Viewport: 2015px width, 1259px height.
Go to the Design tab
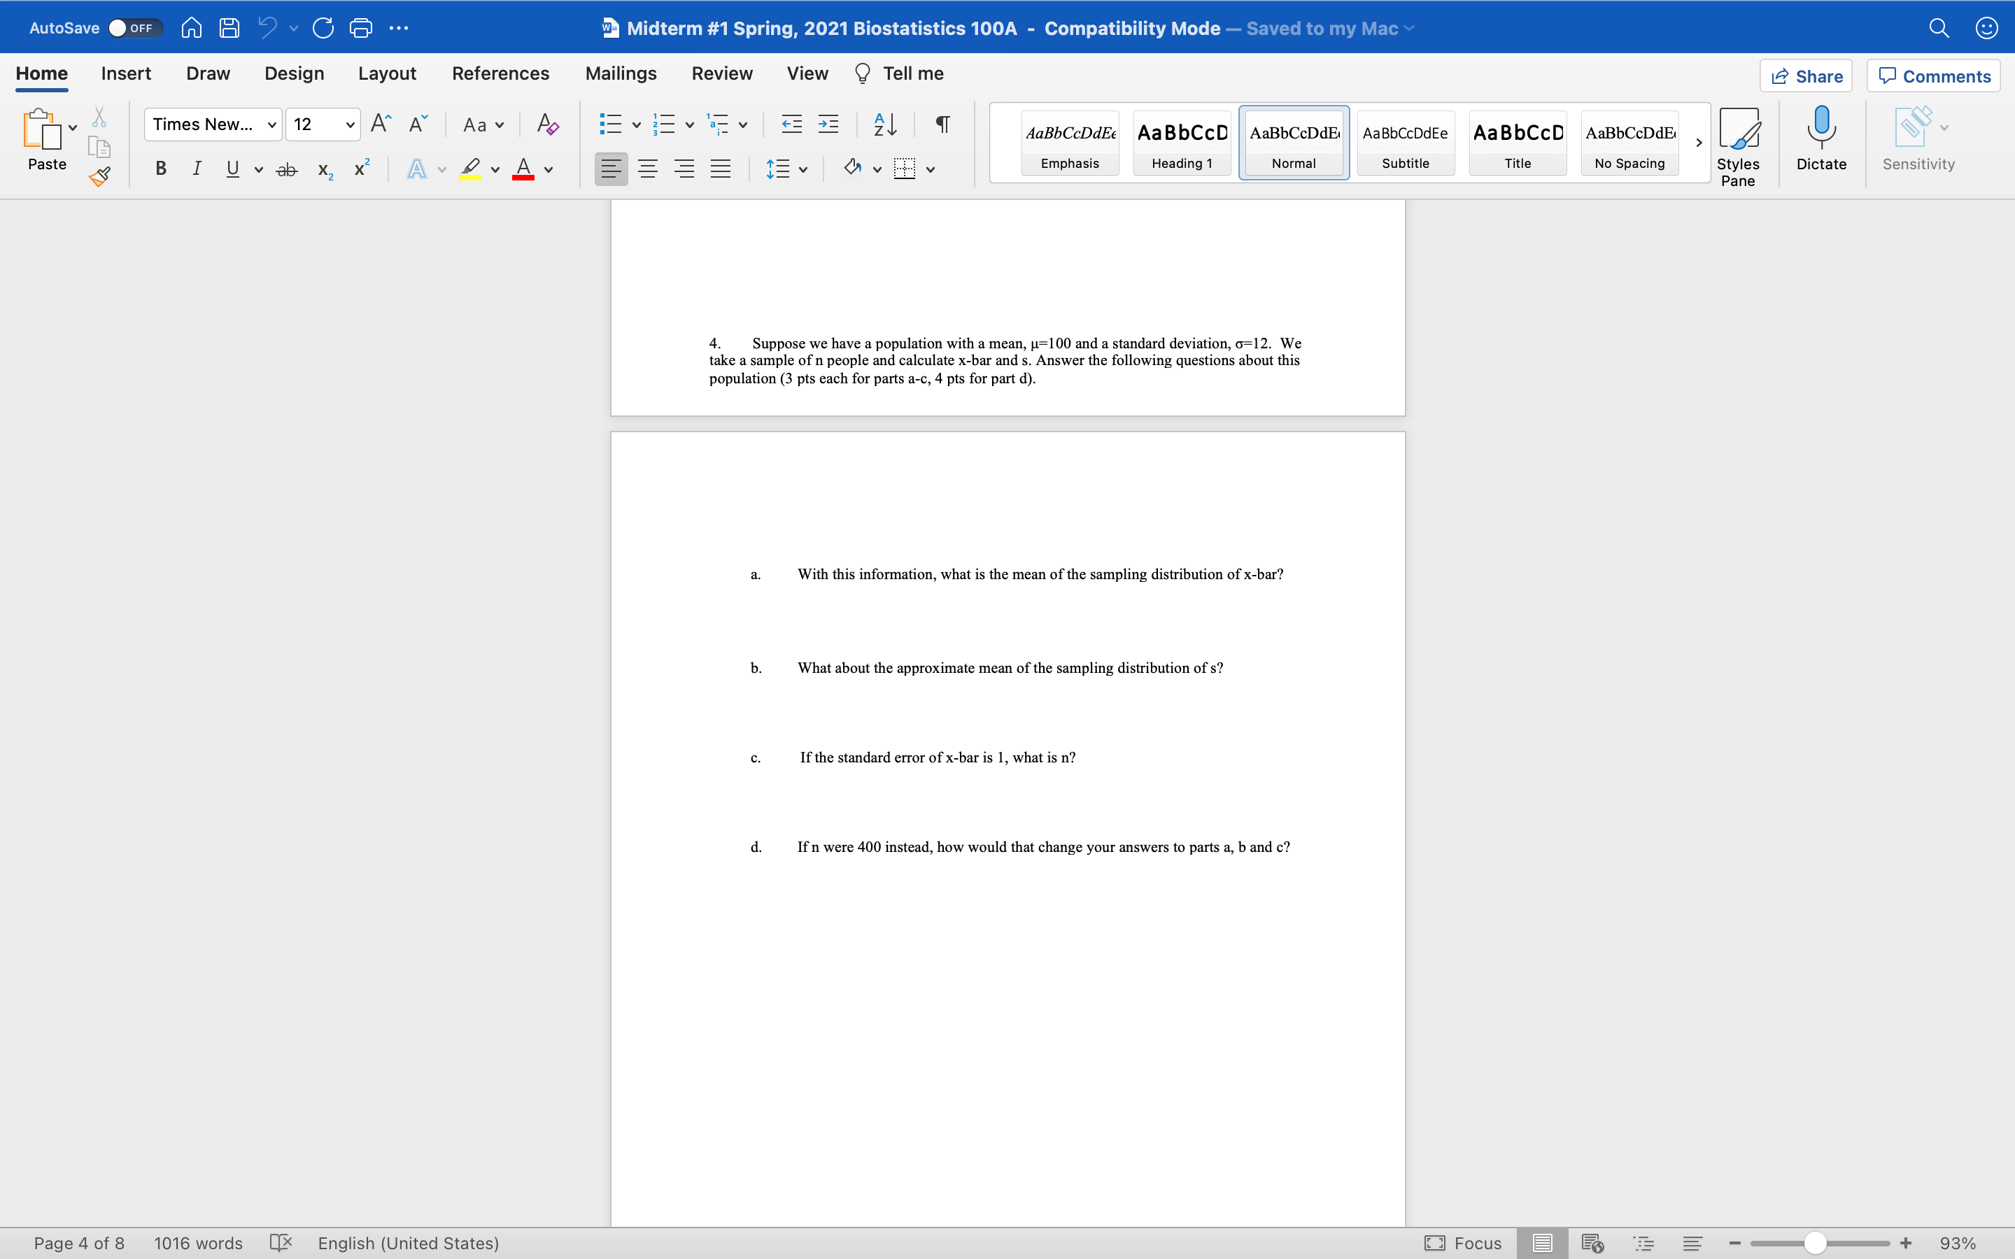coord(294,73)
